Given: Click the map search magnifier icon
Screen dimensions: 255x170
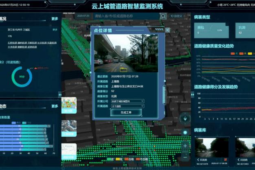Looking at the screenshot, I should click(x=163, y=16).
